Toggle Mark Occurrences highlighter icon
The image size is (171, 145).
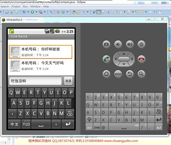(99, 12)
